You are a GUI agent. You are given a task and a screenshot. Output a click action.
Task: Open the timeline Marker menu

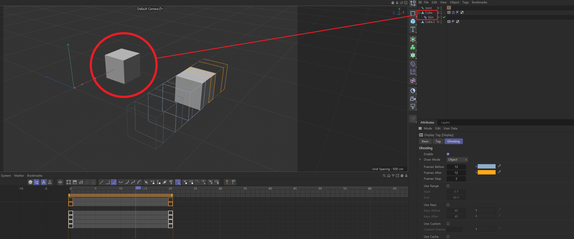pos(19,176)
